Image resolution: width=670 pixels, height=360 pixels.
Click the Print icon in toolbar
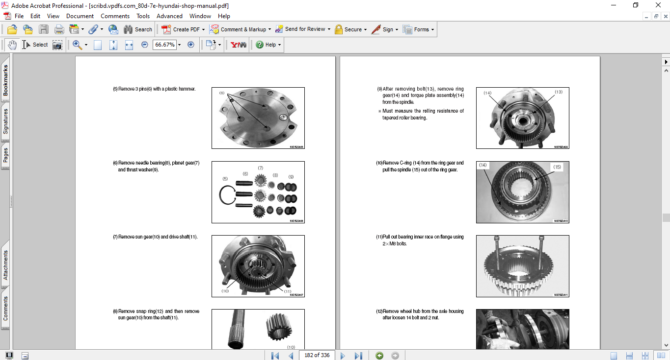[x=59, y=29]
